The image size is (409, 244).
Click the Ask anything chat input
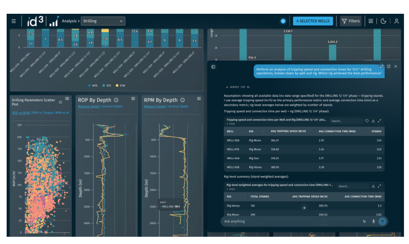click(291, 221)
